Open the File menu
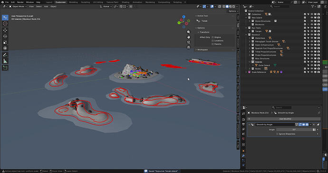The height and width of the screenshot is (173, 328). [7, 2]
